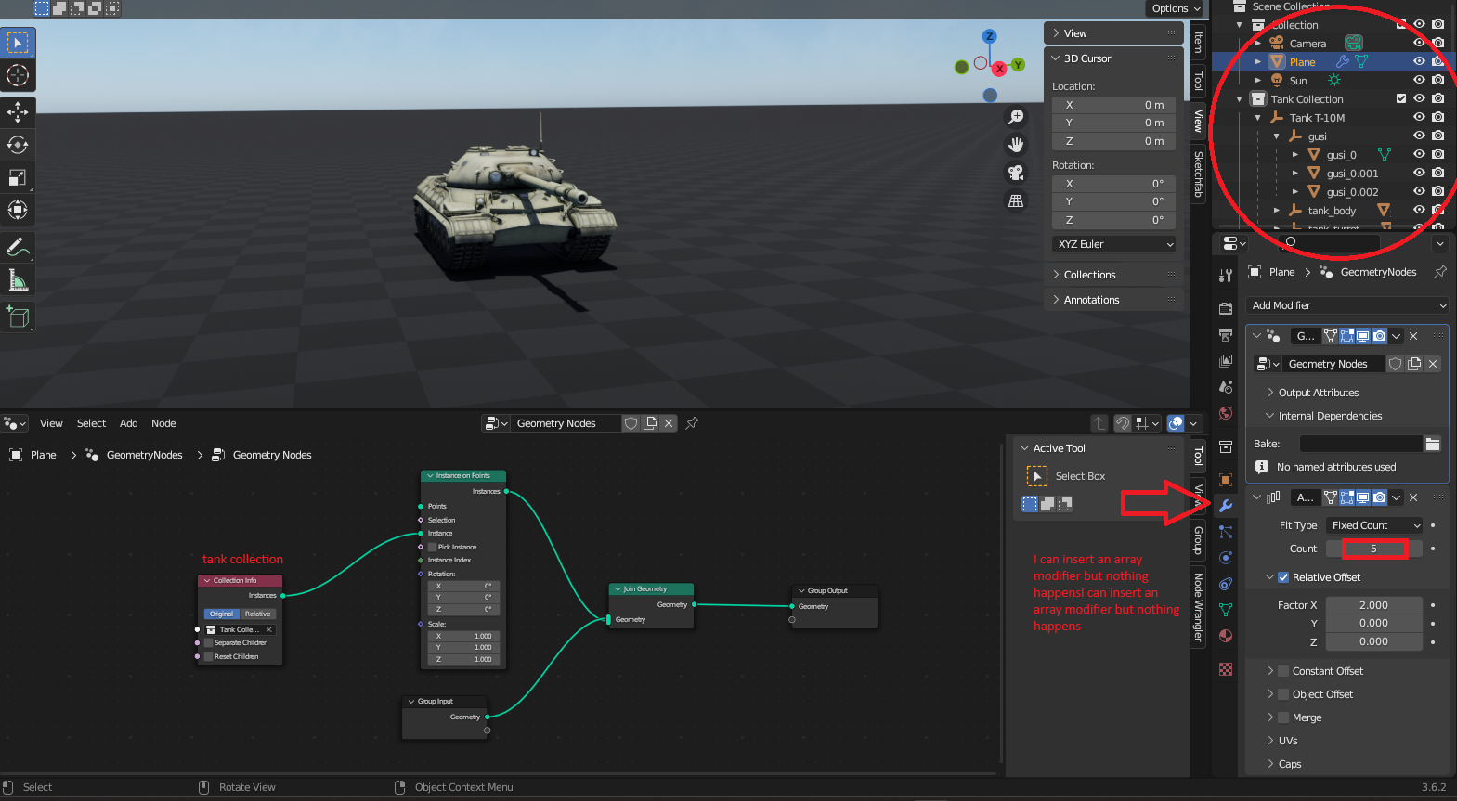Open the XYZ Euler rotation mode dropdown

(x=1114, y=244)
